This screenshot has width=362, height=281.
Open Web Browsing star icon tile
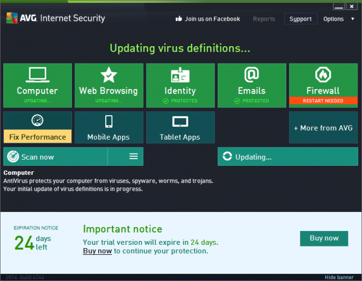[x=109, y=85]
